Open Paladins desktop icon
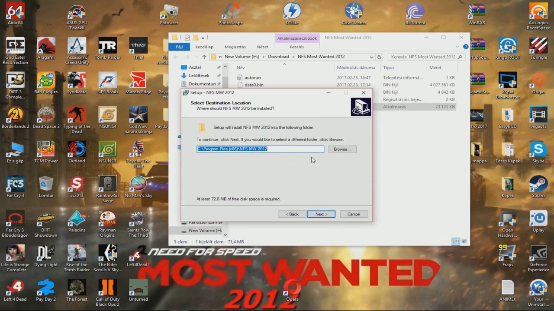Screen dimensions: 554x311 click(x=77, y=222)
